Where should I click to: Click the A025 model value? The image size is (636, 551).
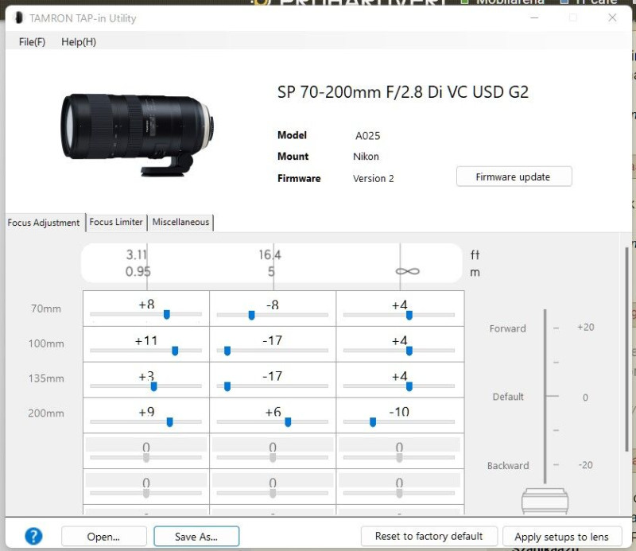pyautogui.click(x=367, y=135)
